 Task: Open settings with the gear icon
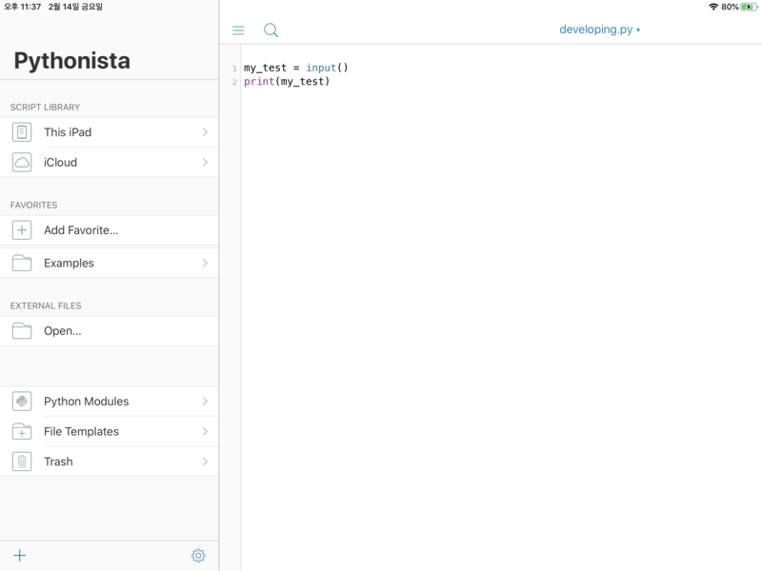[198, 556]
